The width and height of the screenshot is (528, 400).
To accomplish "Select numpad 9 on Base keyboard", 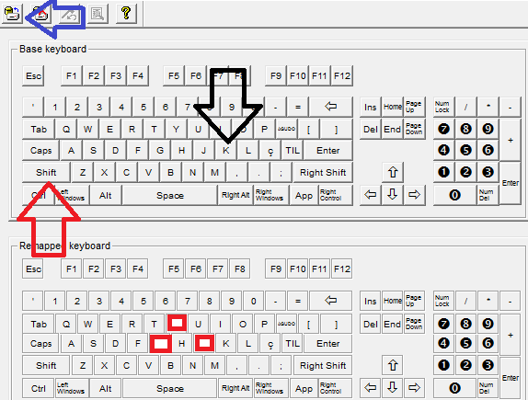I will [488, 129].
